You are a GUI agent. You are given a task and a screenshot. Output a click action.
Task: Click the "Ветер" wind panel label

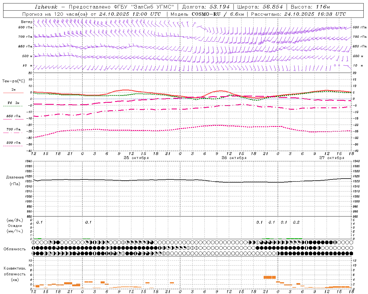[26, 22]
